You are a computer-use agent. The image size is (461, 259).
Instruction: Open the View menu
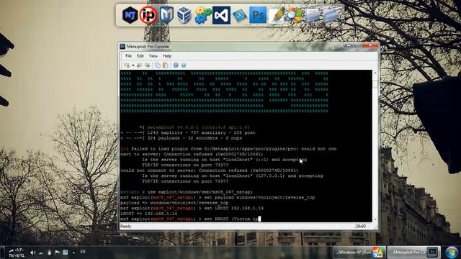(x=153, y=56)
